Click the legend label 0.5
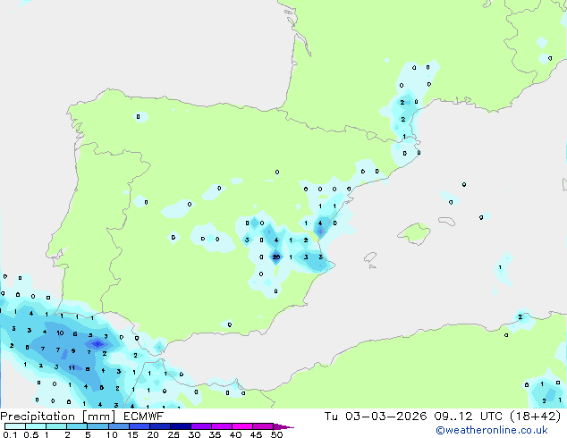Viewport: 567px width, 438px height. [x=31, y=434]
